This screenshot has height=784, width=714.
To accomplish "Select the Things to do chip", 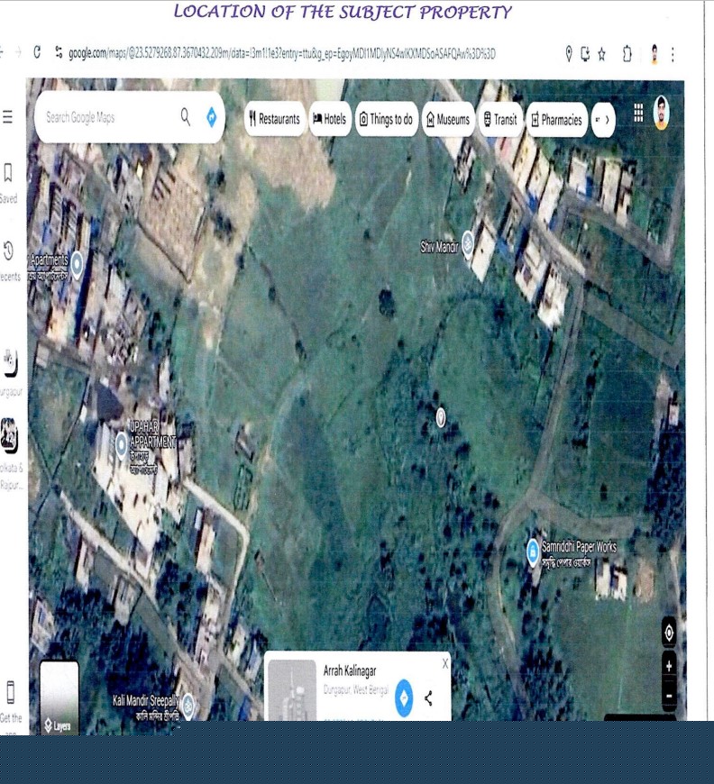I will pyautogui.click(x=386, y=120).
